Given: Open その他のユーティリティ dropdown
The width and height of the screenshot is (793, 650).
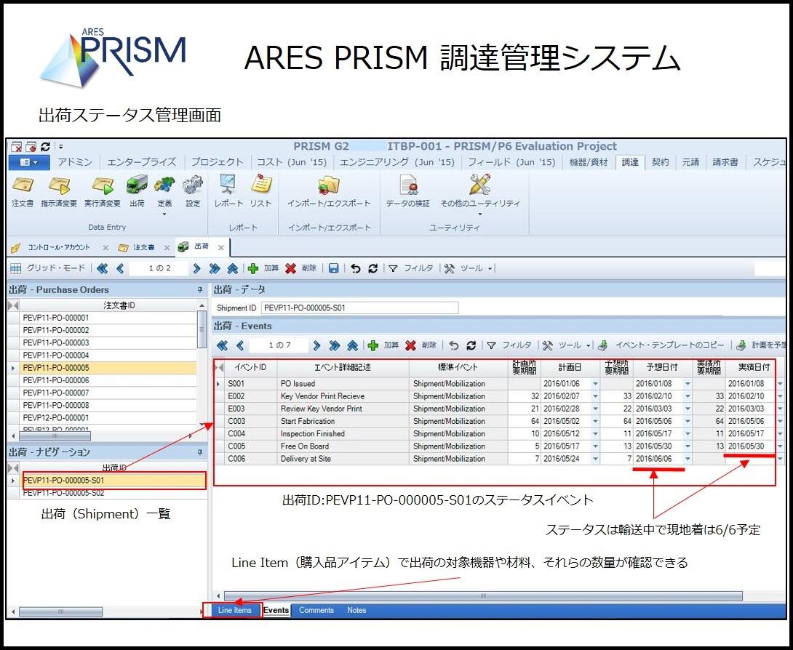Looking at the screenshot, I should click(x=480, y=195).
